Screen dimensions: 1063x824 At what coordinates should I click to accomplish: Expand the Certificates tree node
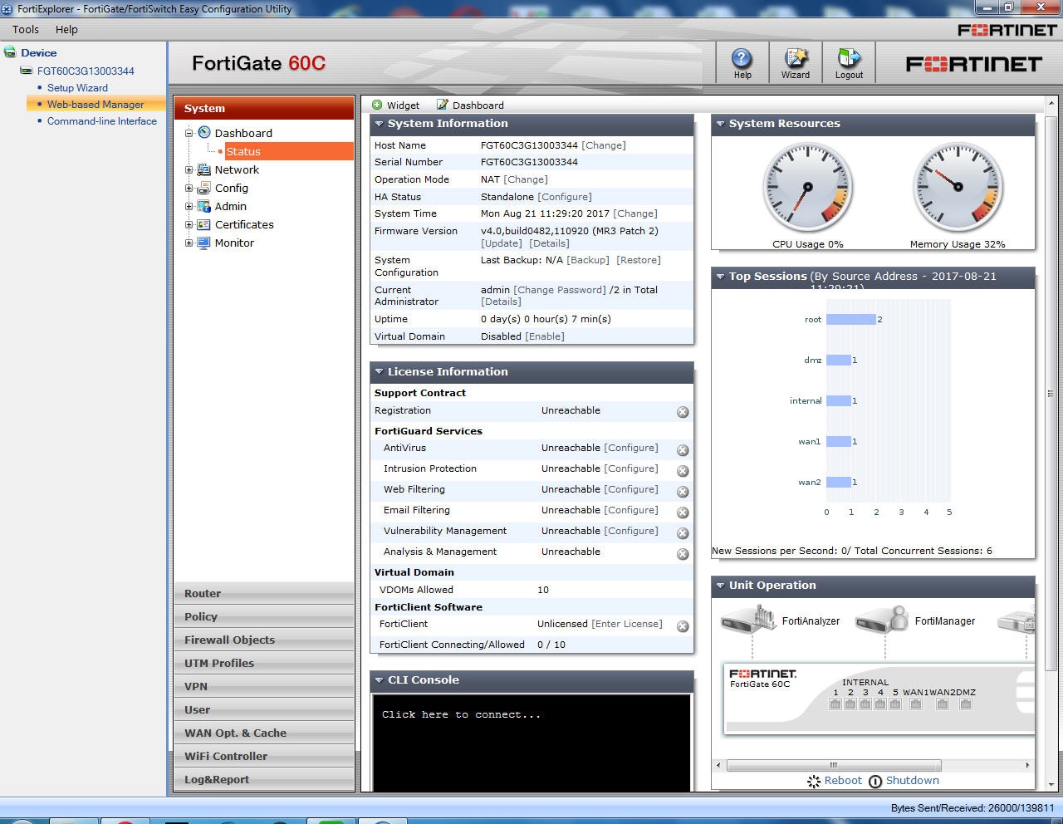[x=189, y=224]
